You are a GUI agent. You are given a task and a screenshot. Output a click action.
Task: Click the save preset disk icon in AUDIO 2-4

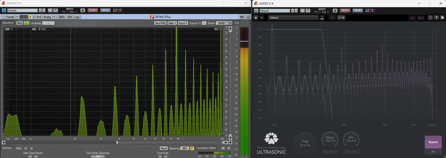pos(308,10)
